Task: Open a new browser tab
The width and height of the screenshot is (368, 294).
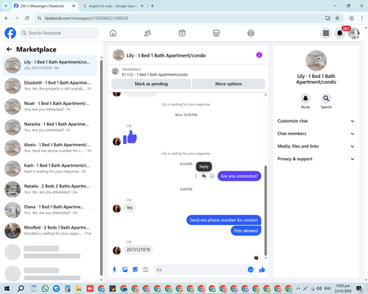Action: point(152,6)
